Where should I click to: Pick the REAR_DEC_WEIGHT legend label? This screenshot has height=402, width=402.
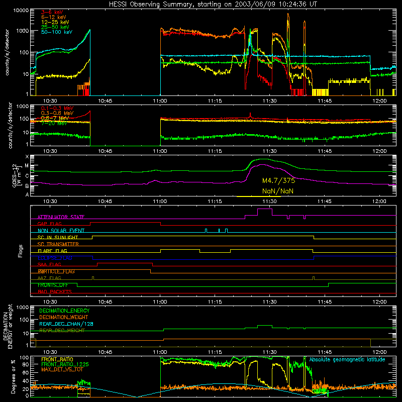(62, 331)
